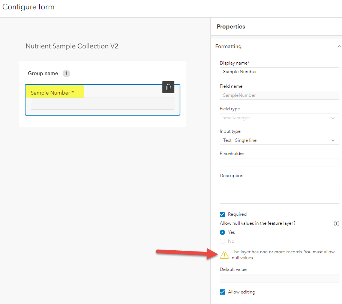Click the Nutrient Sample Collection V2 title

[x=72, y=46]
